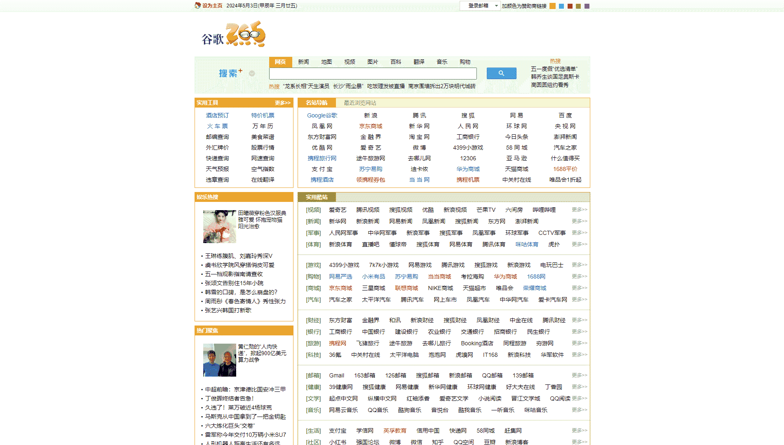The image size is (784, 445).
Task: Click inside the search text field
Action: [x=373, y=73]
